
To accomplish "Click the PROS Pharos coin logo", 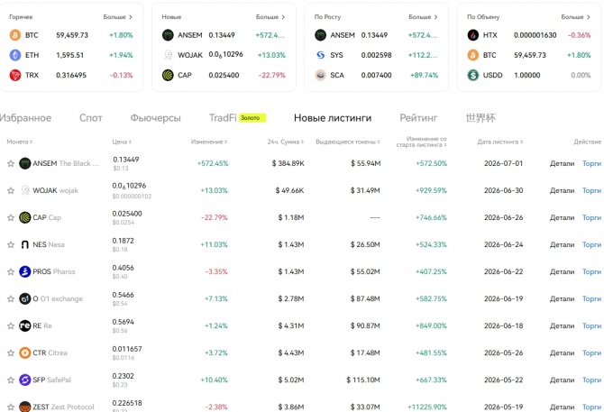I will pyautogui.click(x=25, y=271).
